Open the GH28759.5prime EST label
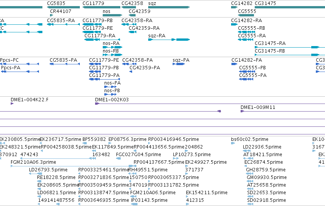This screenshot has width=325, height=206. point(266,170)
